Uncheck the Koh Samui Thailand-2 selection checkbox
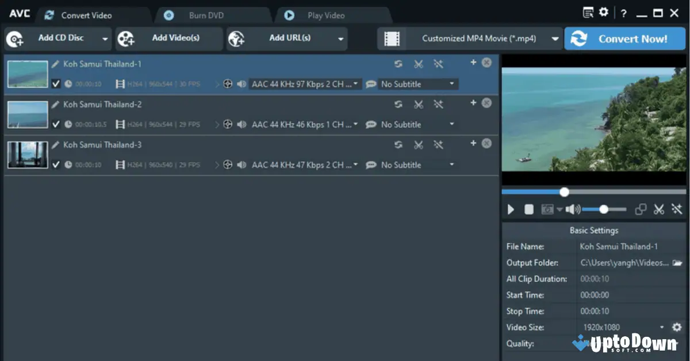690x361 pixels. [56, 124]
